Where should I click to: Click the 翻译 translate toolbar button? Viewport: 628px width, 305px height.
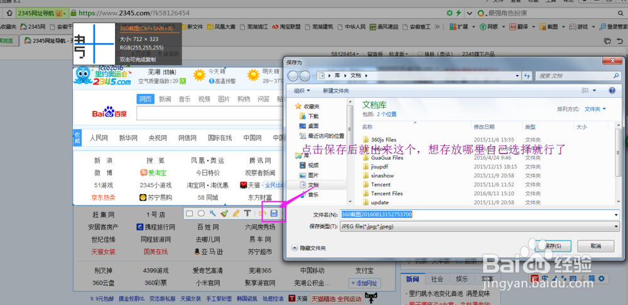(519, 27)
